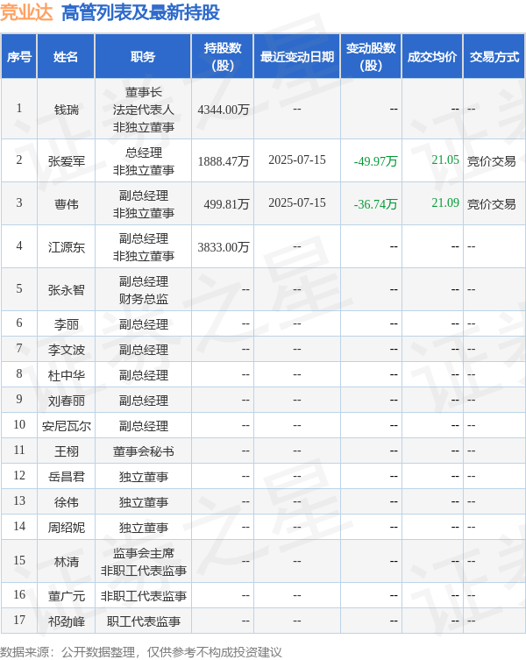Click the name 张永智 in row 5
526x660 pixels.
(x=66, y=290)
